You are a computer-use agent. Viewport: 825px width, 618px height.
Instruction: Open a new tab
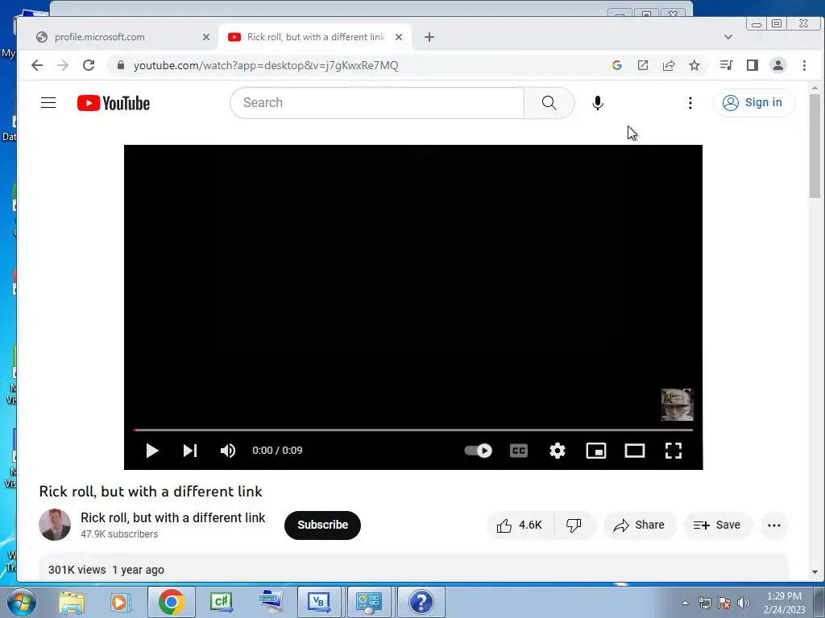[429, 37]
